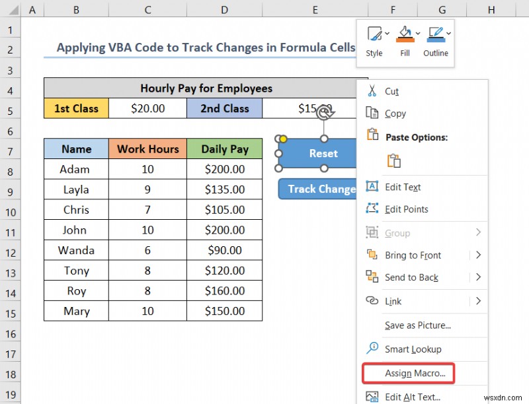529x404 pixels.
Task: Select the cell containing Wanda
Action: click(75, 250)
